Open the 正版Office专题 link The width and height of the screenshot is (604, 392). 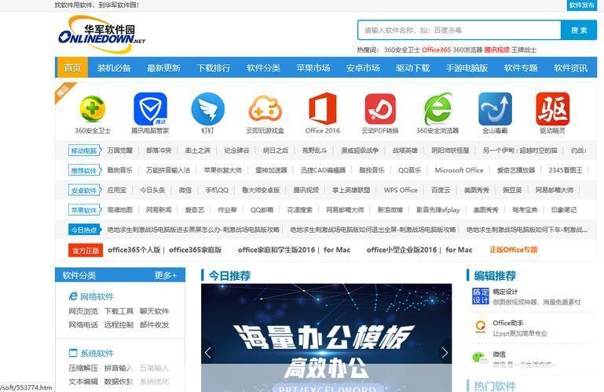[x=514, y=250]
